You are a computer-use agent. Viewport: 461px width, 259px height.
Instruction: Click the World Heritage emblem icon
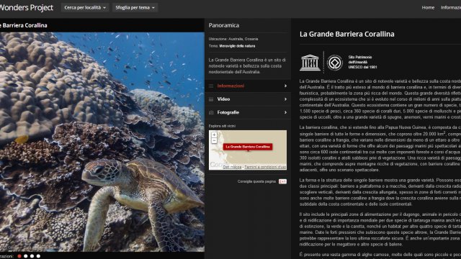pyautogui.click(x=335, y=63)
